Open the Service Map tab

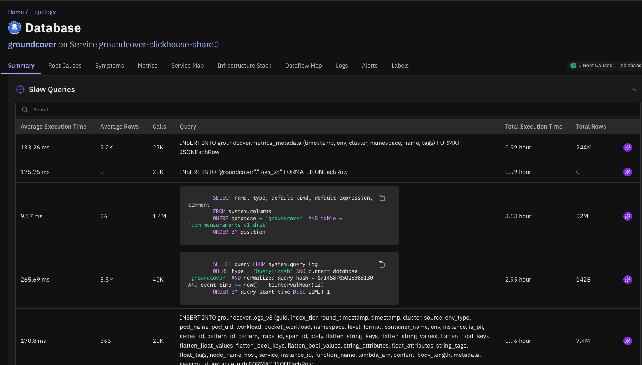click(x=187, y=66)
